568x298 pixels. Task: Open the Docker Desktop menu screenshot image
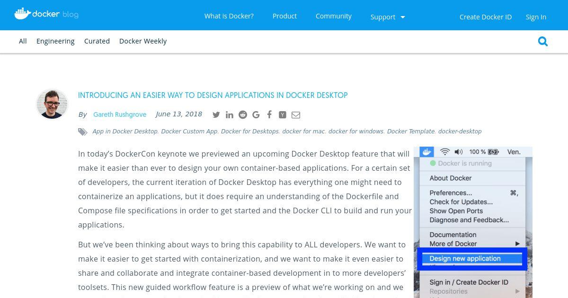[473, 222]
